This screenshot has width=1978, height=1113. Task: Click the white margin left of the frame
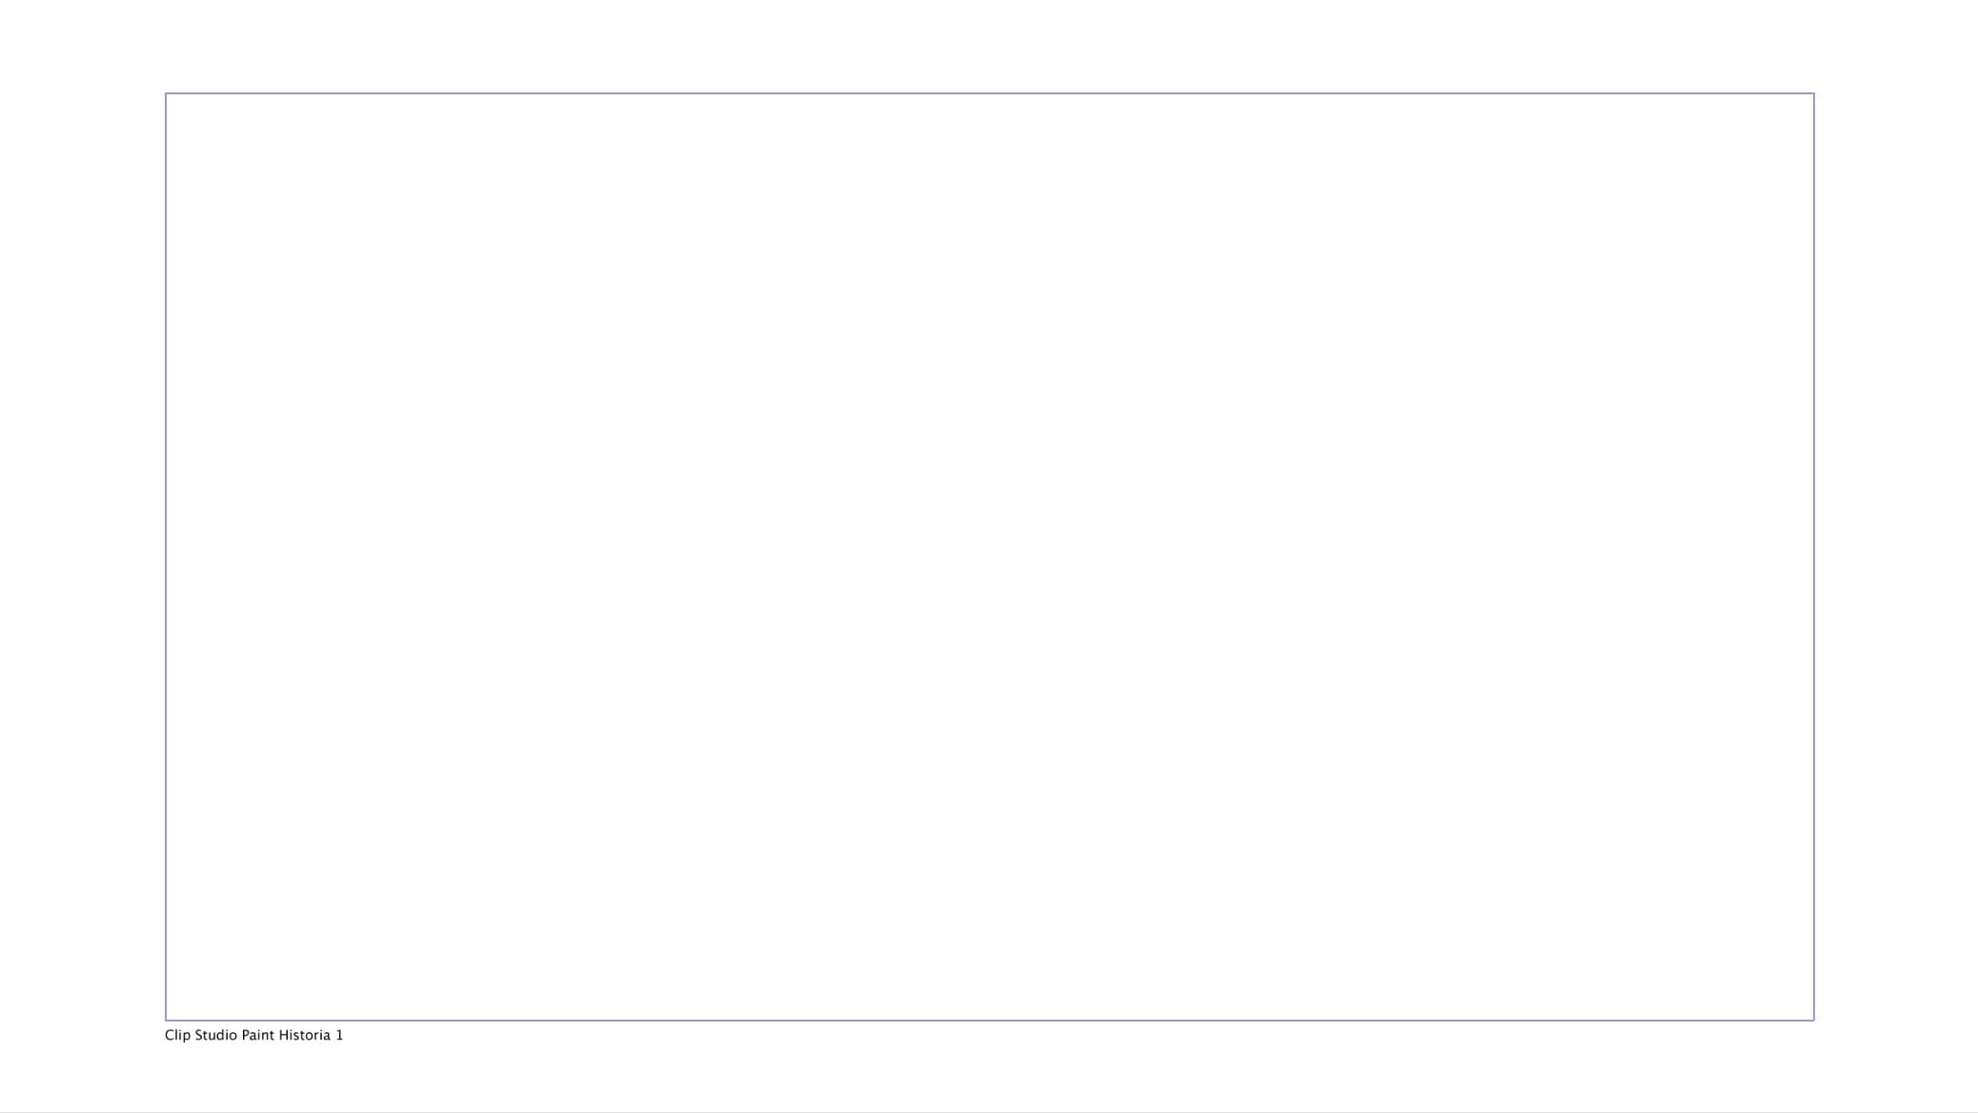click(x=82, y=556)
